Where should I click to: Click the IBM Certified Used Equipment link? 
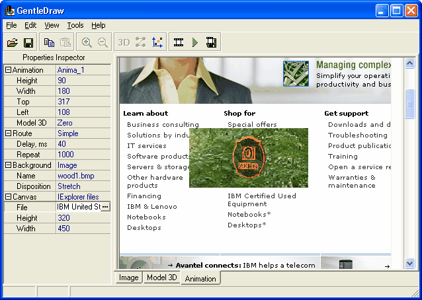[x=262, y=200]
